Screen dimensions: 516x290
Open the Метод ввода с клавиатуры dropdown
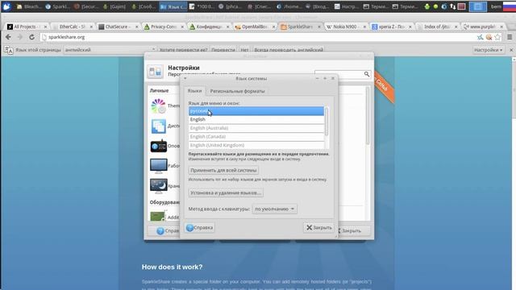(274, 209)
